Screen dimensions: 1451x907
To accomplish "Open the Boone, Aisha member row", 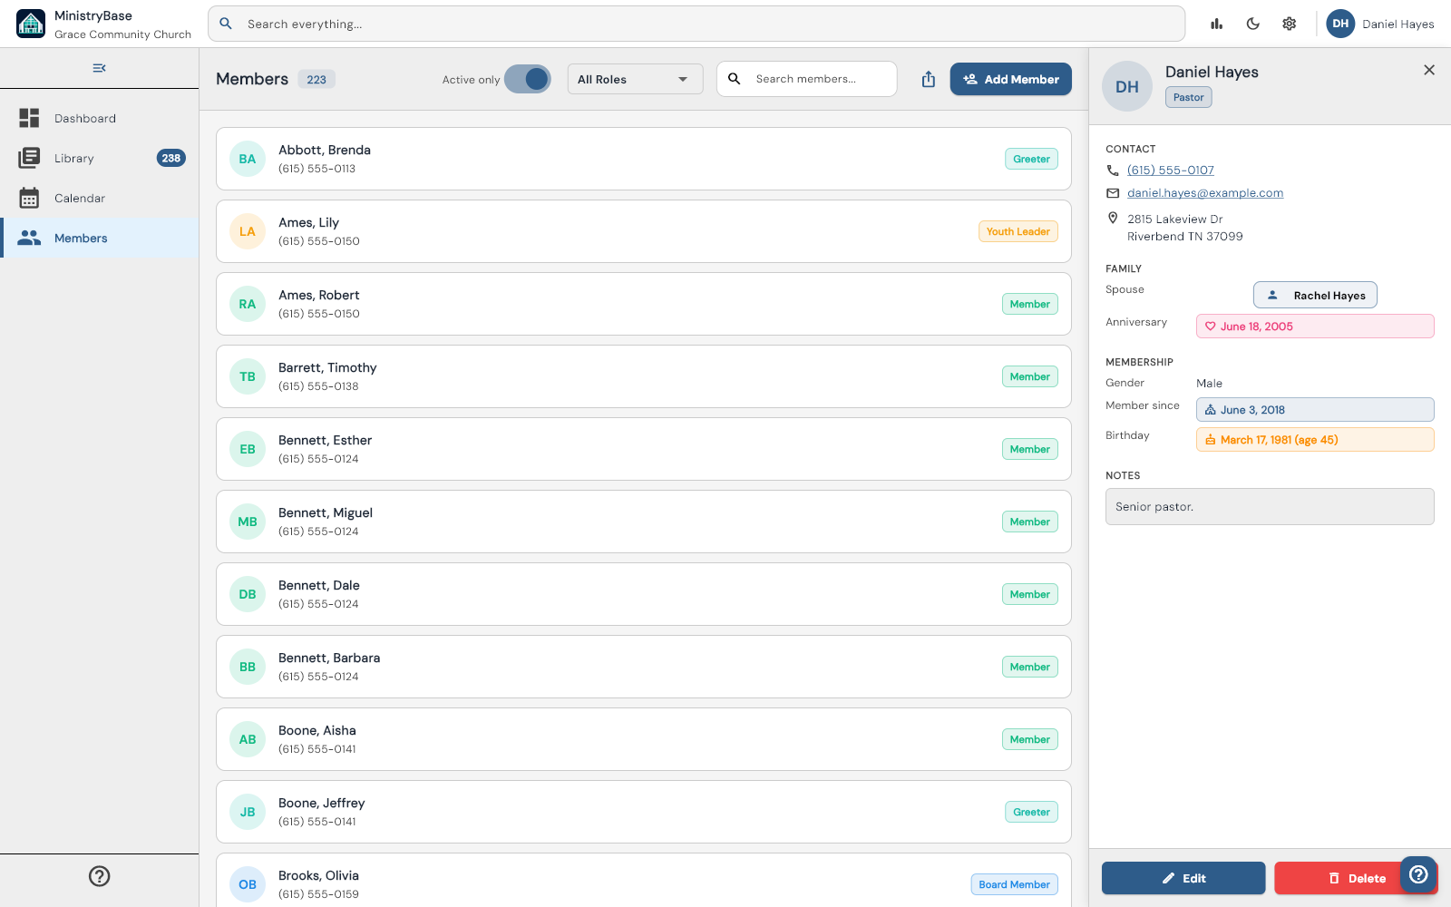I will pyautogui.click(x=644, y=739).
